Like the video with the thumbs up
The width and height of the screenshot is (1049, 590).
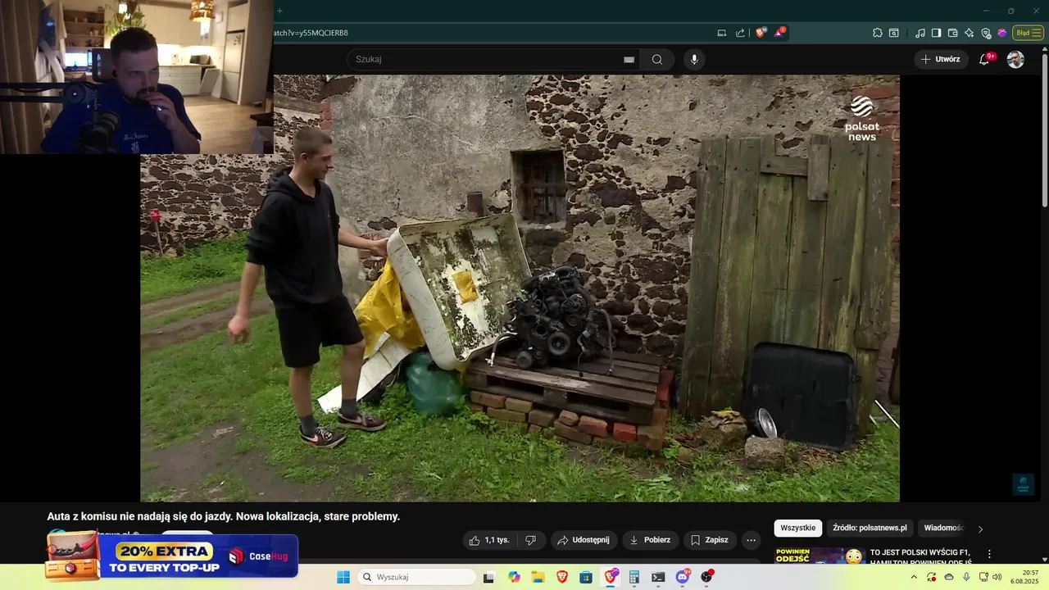tap(490, 540)
